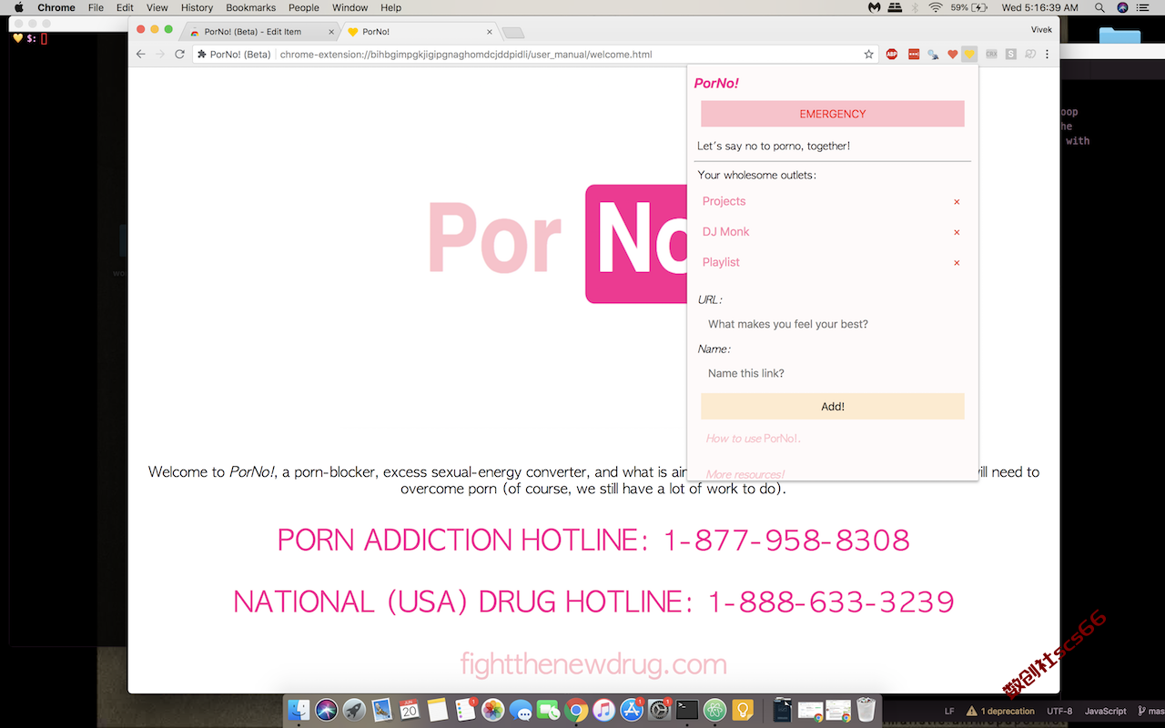Open Atom editor from the dock

[714, 710]
